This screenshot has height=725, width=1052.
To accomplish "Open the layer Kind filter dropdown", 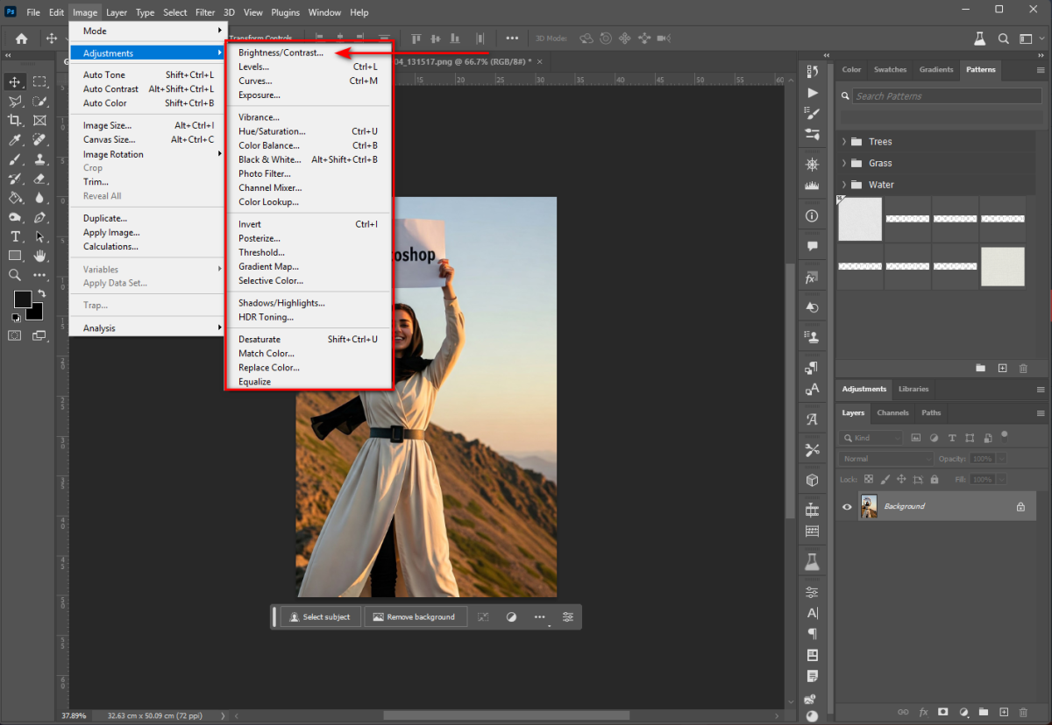I will [871, 437].
